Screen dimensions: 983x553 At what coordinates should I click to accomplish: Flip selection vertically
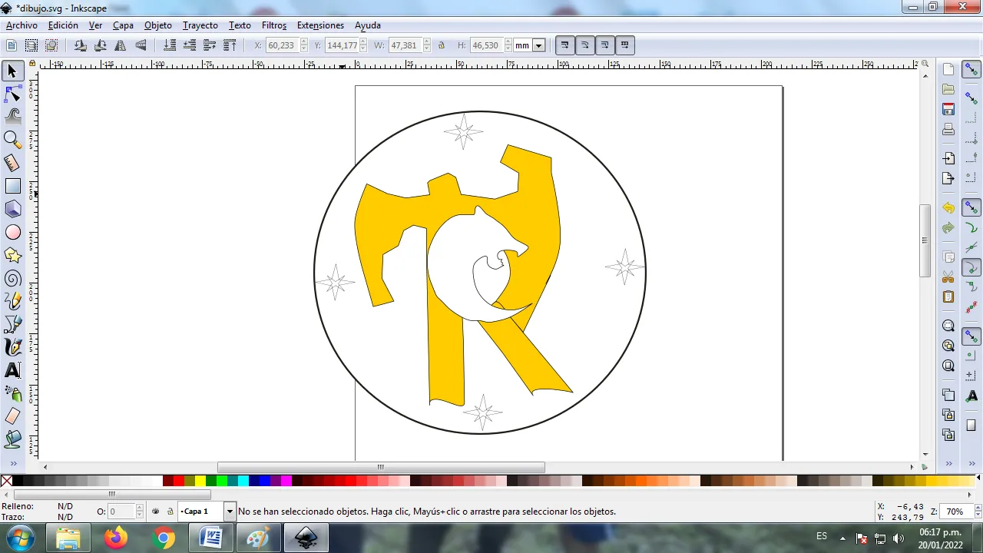[141, 45]
